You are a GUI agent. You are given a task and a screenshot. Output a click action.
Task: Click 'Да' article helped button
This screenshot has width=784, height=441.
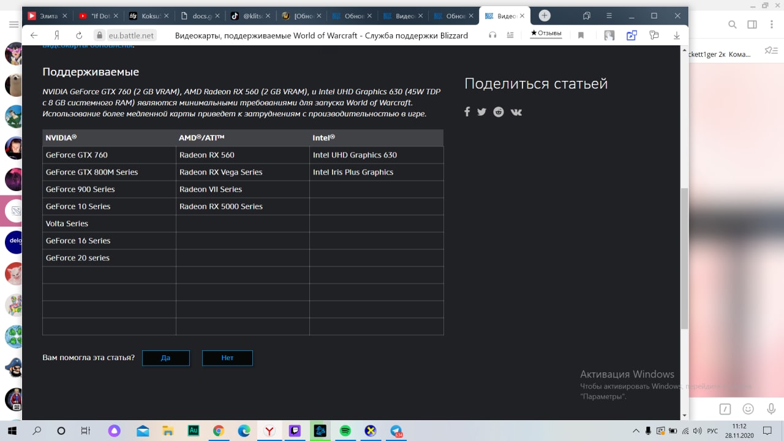click(165, 358)
